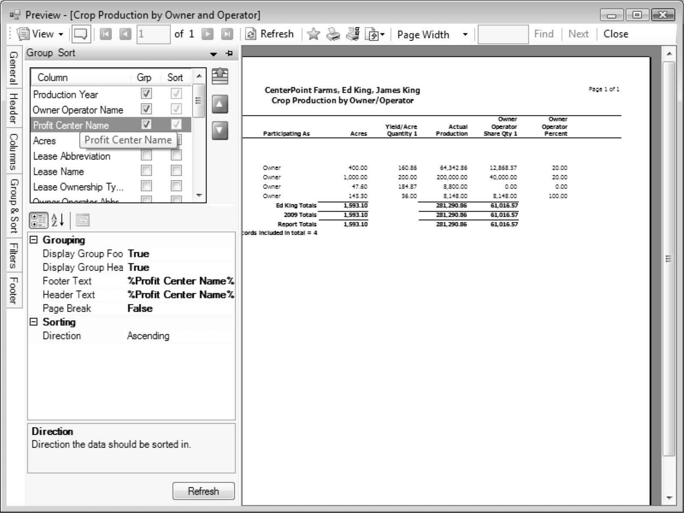Collapse the Sorting property section
Image resolution: width=684 pixels, height=513 pixels.
pyautogui.click(x=34, y=322)
